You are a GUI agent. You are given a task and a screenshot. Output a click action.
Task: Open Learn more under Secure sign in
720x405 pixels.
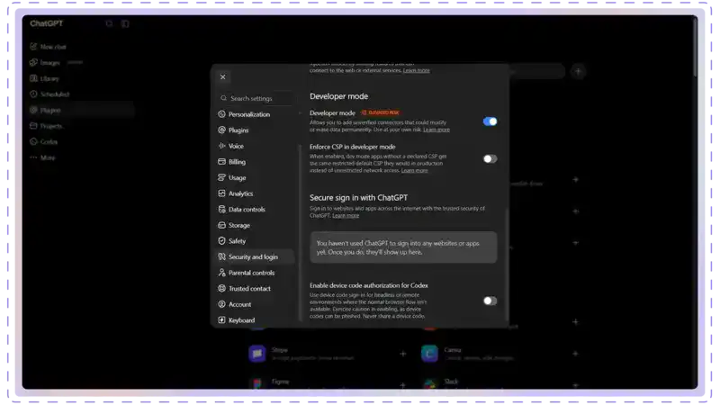click(x=346, y=215)
